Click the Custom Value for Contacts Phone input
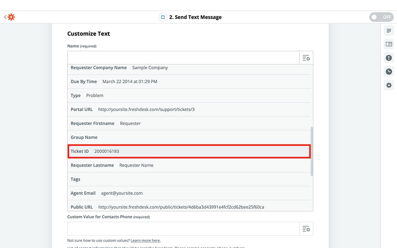This screenshot has height=248, width=397. click(x=183, y=229)
